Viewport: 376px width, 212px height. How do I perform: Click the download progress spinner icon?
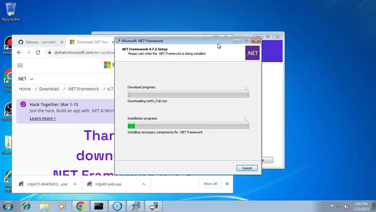point(246,88)
